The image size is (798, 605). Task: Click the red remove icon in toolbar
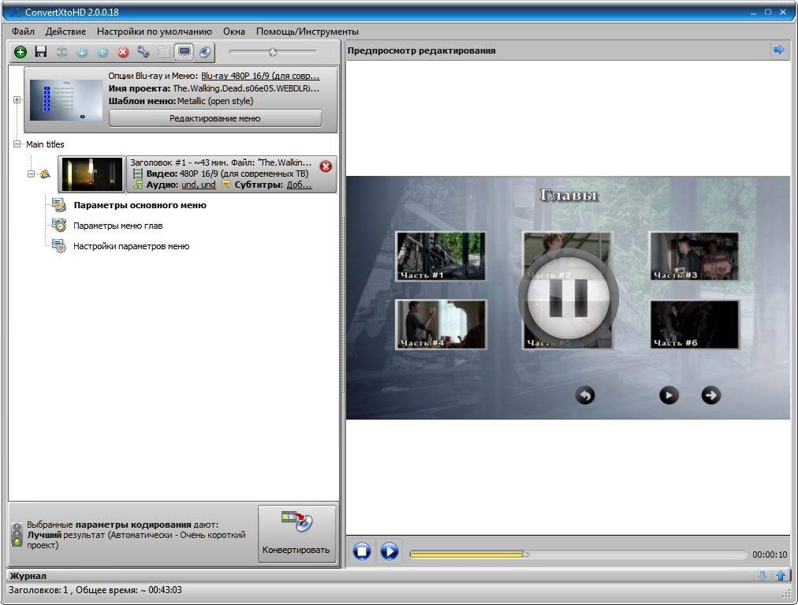coord(123,51)
